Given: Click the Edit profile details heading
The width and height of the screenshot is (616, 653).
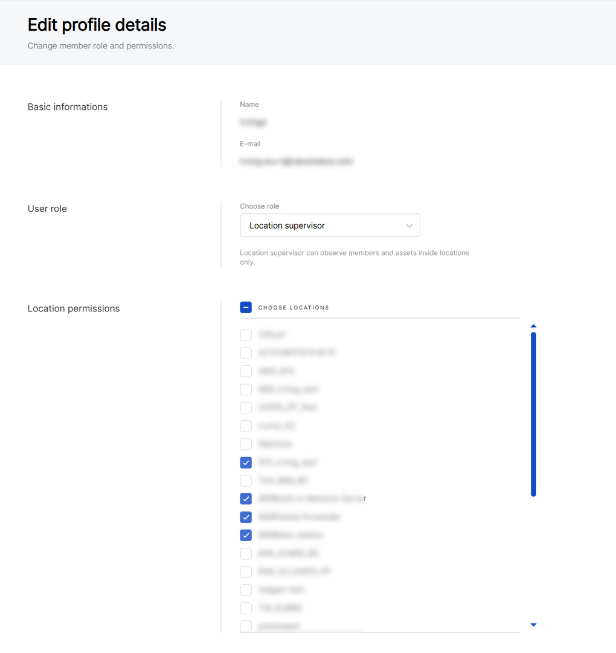Looking at the screenshot, I should (x=97, y=24).
